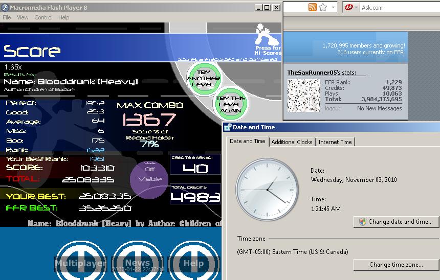Open the View menu in Flash Player
440x280 pixels.
[x=23, y=17]
